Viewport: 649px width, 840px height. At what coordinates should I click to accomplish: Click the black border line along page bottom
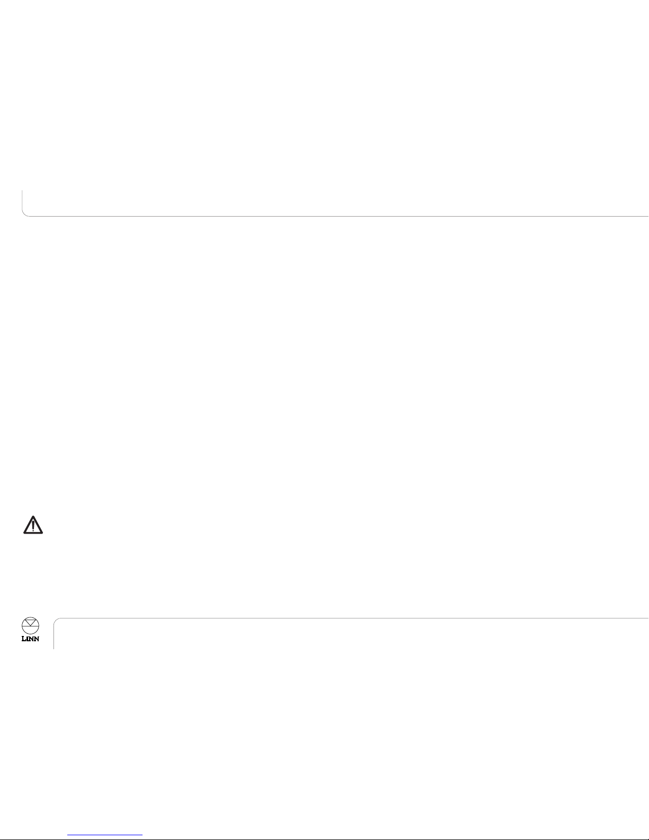pyautogui.click(x=324, y=839)
